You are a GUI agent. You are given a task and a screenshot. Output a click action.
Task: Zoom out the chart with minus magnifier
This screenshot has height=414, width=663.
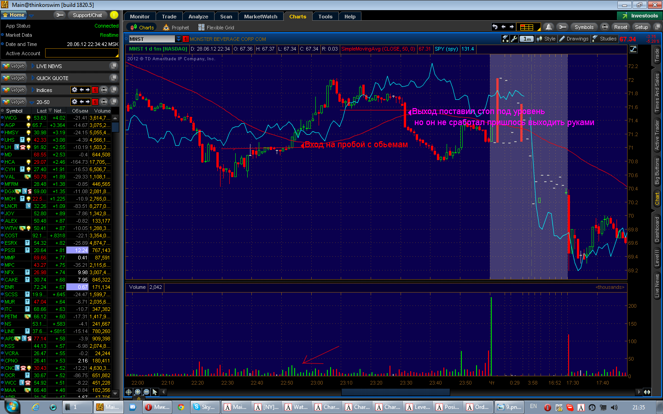(x=146, y=392)
